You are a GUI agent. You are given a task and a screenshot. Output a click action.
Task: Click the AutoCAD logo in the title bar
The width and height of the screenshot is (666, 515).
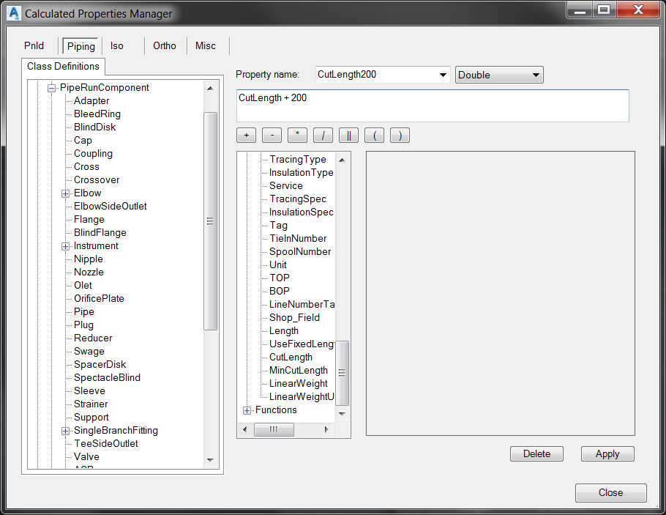coord(15,13)
